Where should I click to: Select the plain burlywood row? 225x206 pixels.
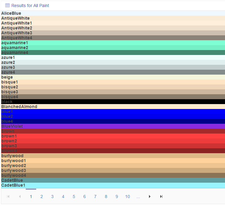(x=113, y=156)
